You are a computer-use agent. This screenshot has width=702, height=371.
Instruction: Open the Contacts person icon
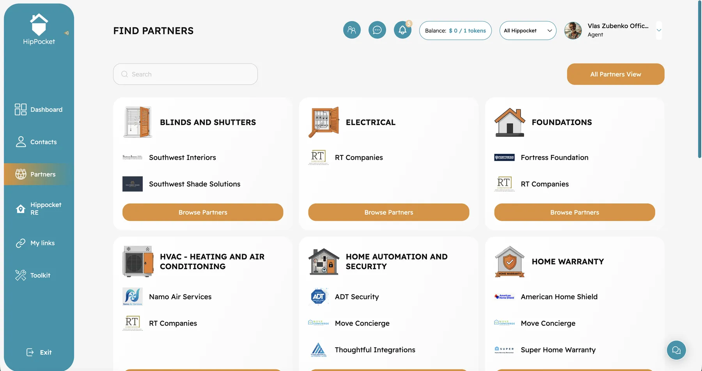(21, 142)
